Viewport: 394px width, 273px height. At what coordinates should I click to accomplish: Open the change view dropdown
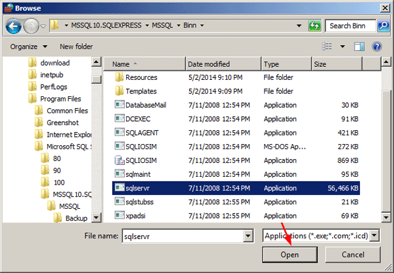tap(343, 46)
